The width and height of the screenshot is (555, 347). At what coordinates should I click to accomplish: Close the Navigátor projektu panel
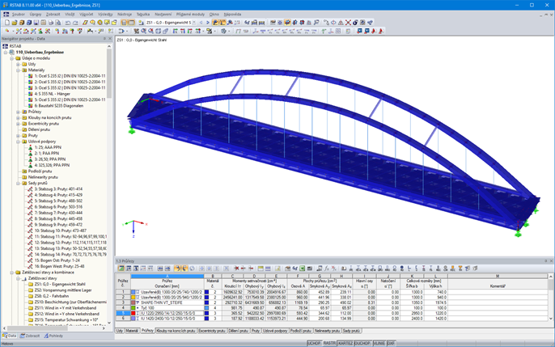[x=110, y=39]
